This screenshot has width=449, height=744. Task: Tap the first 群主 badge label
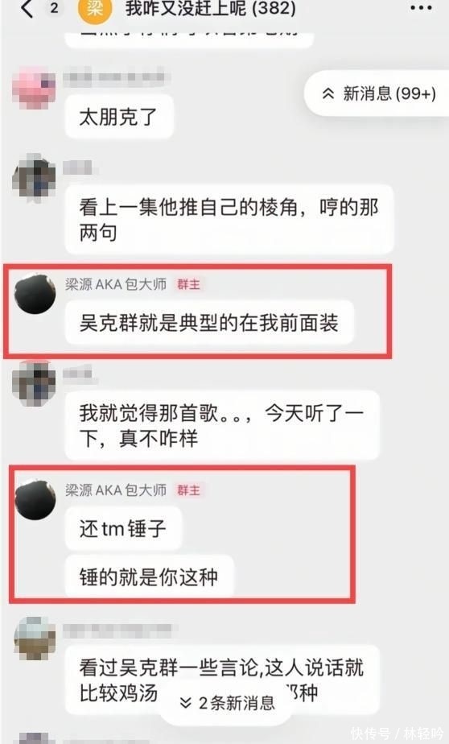(189, 284)
